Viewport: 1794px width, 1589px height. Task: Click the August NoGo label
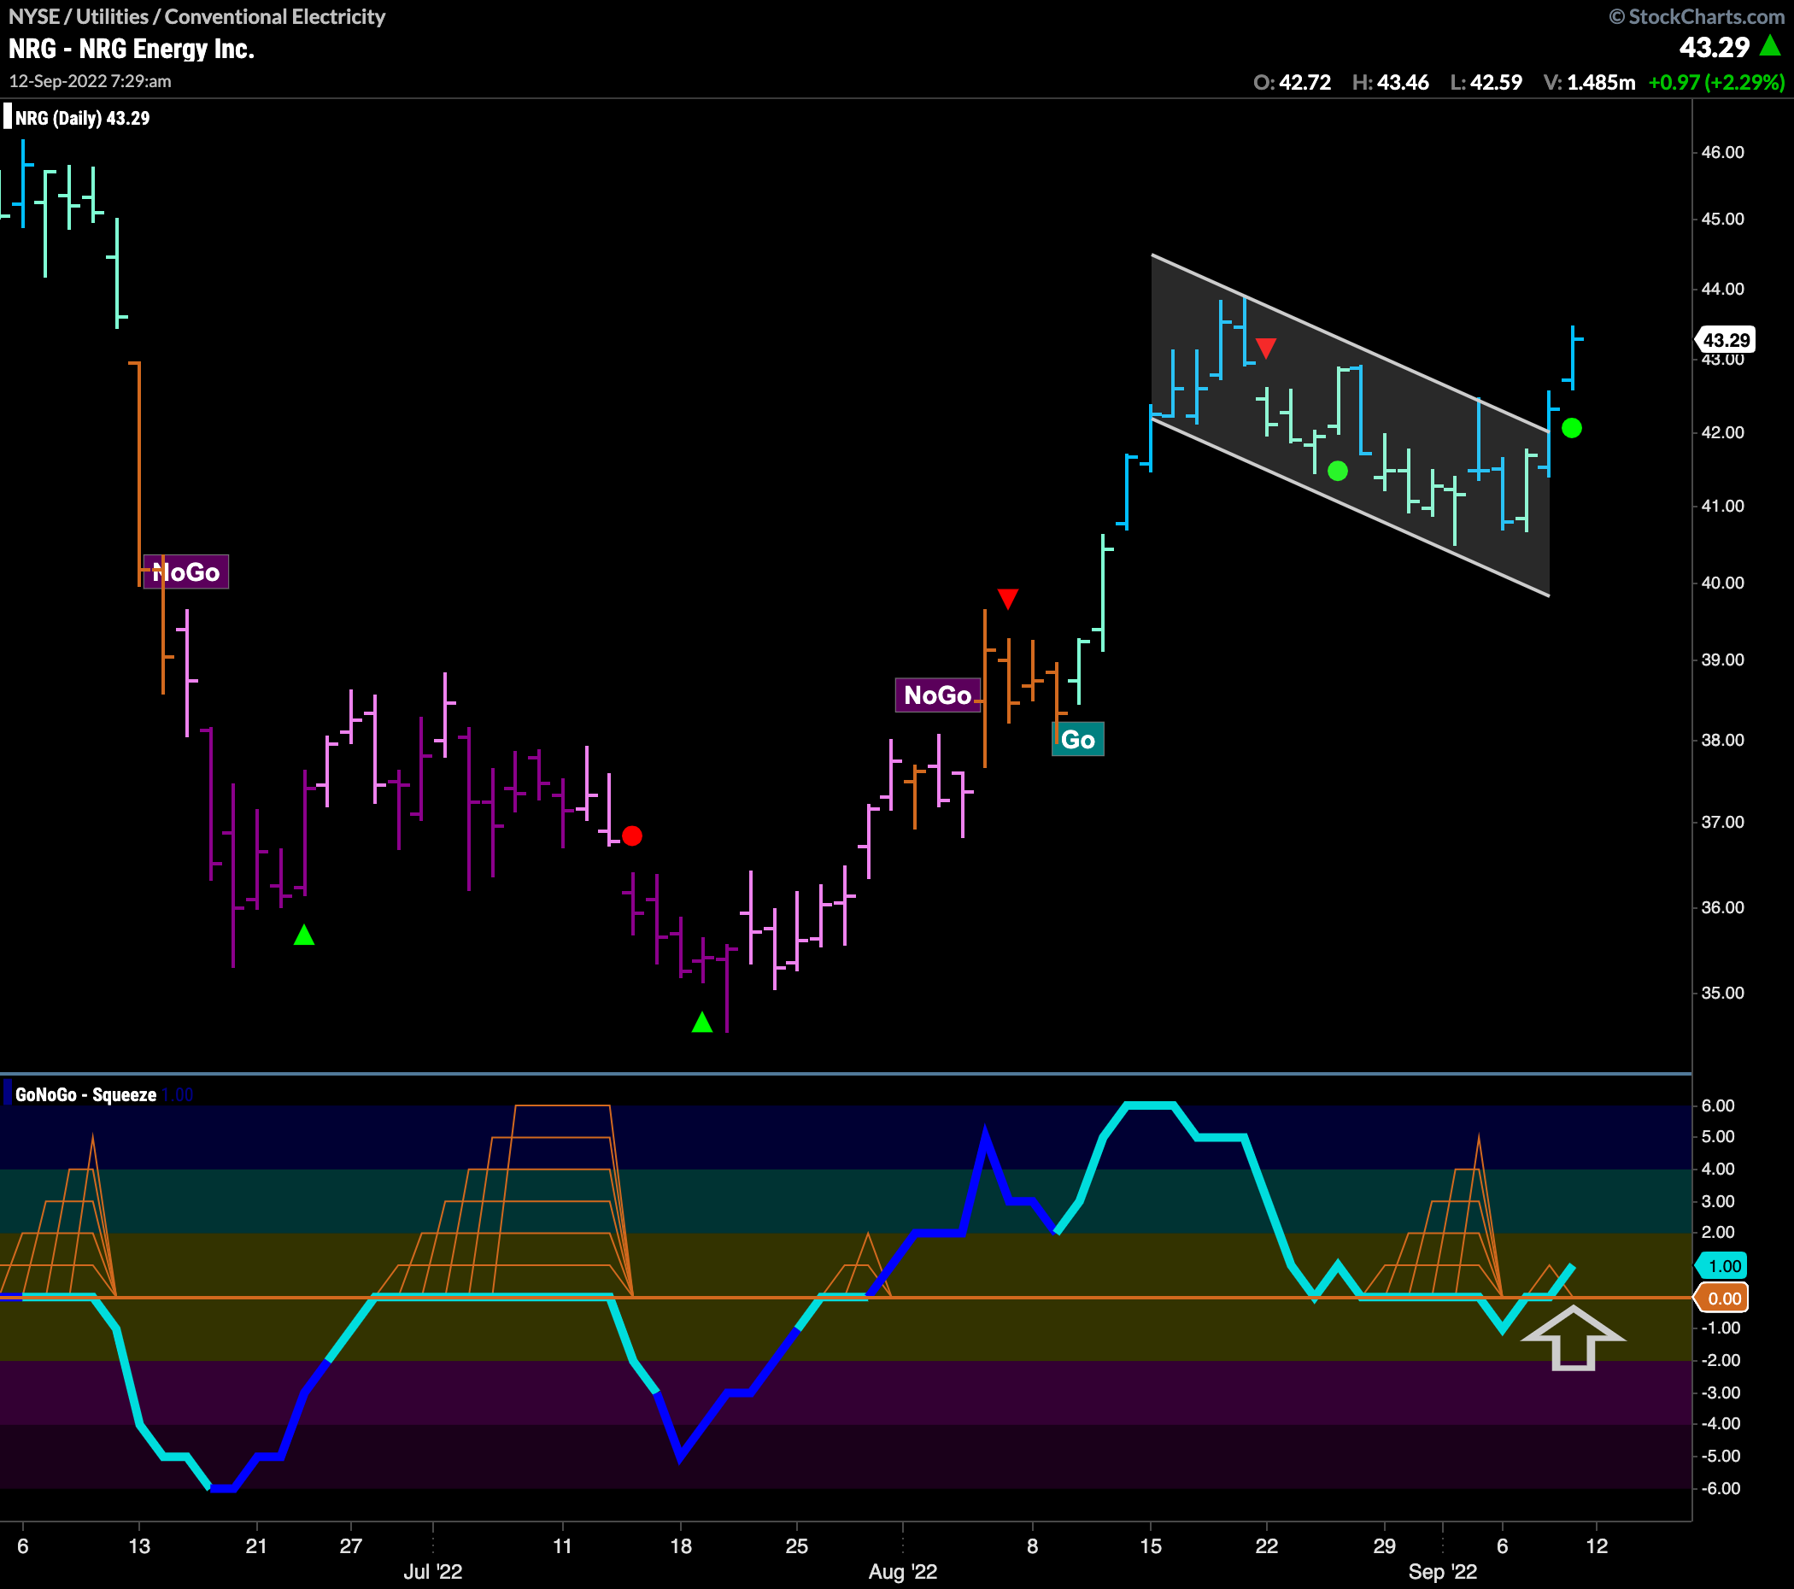pos(937,695)
